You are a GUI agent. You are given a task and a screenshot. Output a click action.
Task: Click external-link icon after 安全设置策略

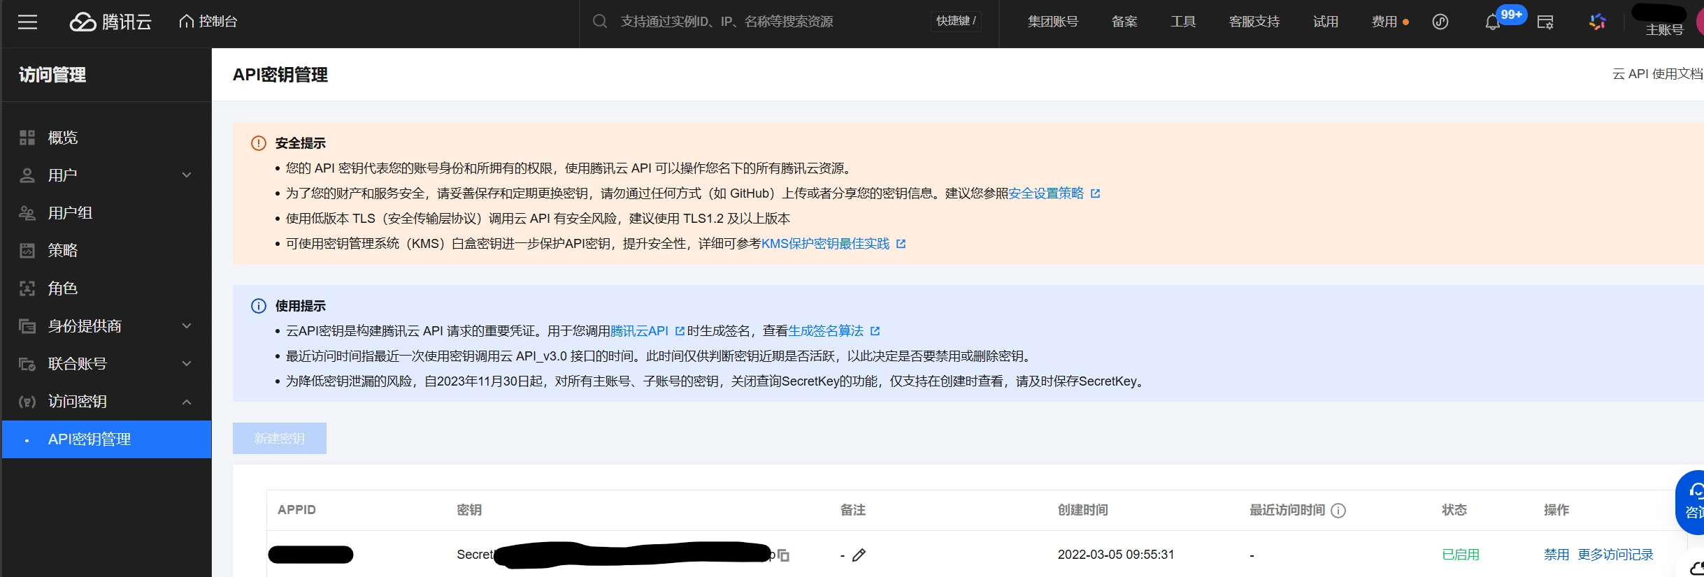tap(1096, 193)
